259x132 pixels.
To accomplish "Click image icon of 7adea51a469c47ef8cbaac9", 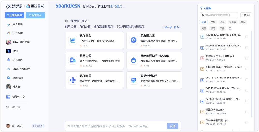I will pyautogui.click(x=202, y=48).
